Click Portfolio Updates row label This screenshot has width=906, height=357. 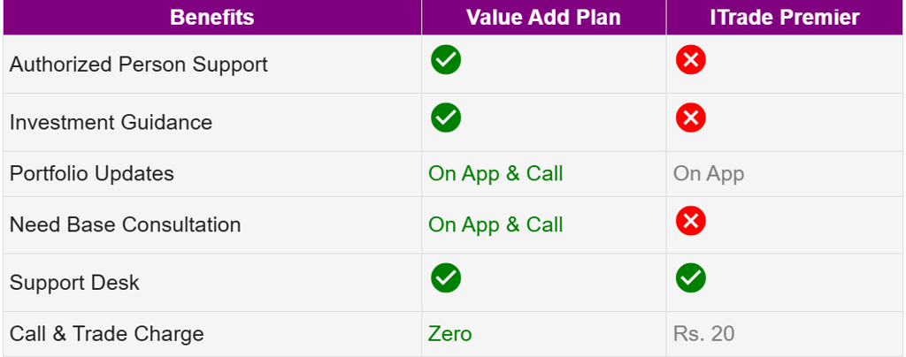pos(91,173)
